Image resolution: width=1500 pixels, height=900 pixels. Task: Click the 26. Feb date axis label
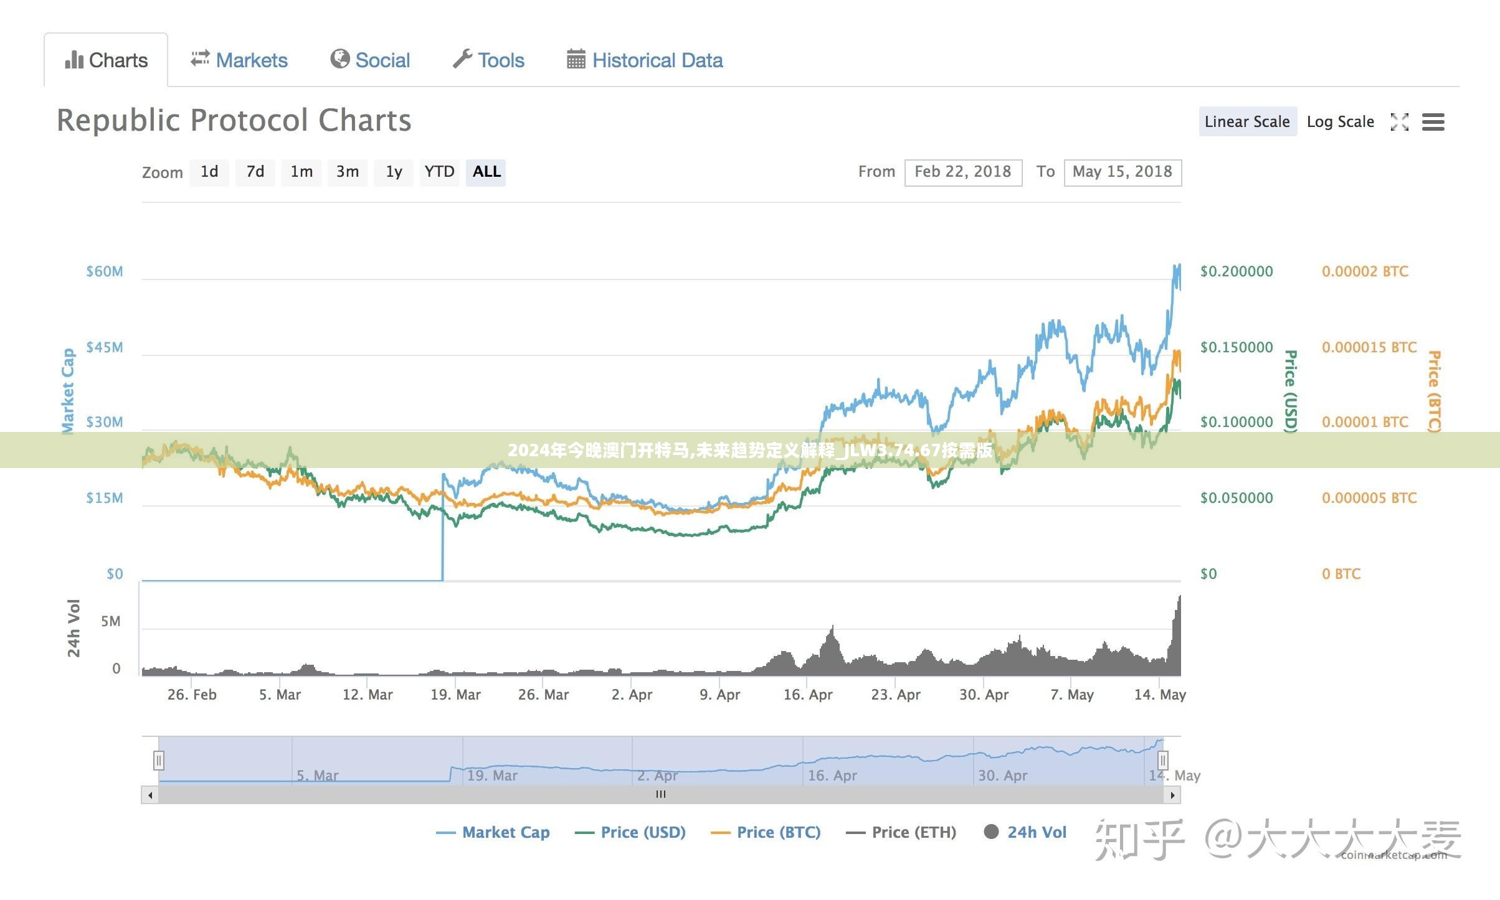click(192, 695)
